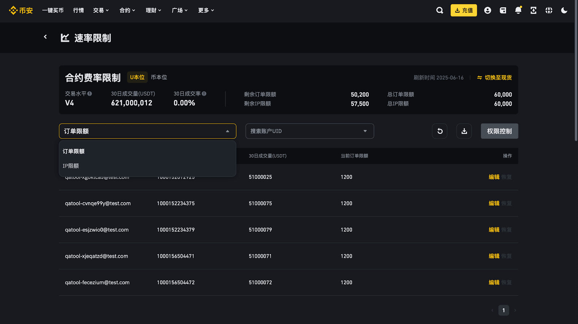
Task: Switch to the 币本位 tab
Action: coord(159,77)
